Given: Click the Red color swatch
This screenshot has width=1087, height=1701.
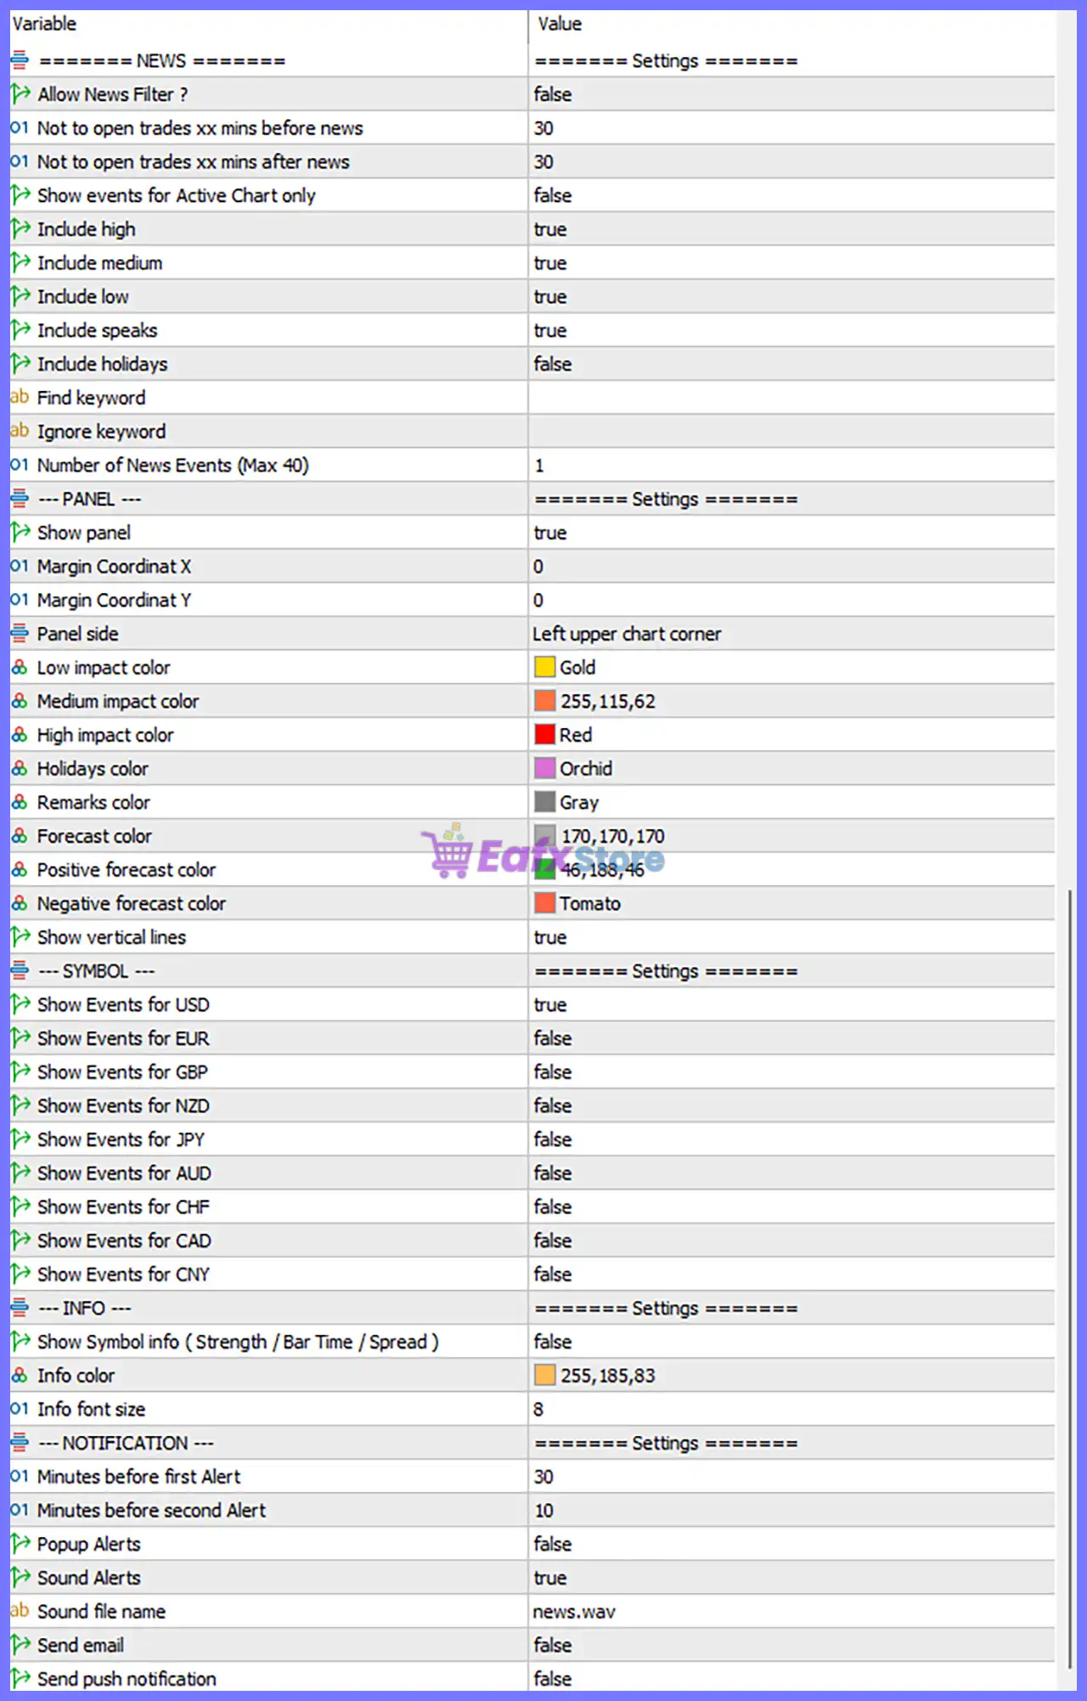Looking at the screenshot, I should [x=544, y=734].
